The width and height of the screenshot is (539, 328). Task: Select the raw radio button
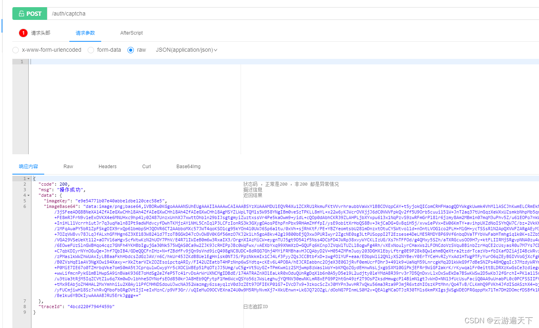pyautogui.click(x=131, y=50)
